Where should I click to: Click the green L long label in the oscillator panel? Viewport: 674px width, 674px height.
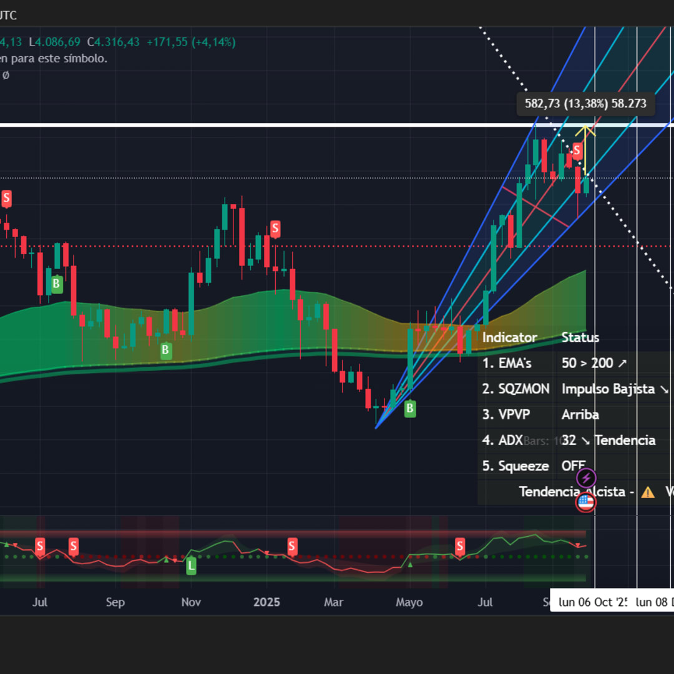point(190,566)
